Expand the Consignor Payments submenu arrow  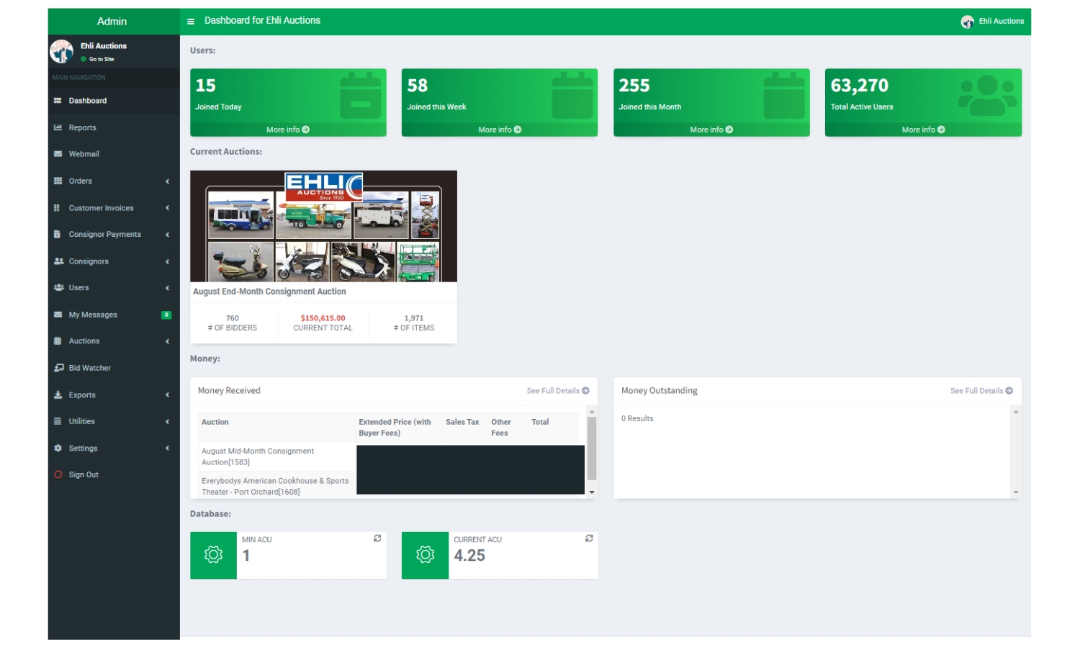click(x=167, y=235)
